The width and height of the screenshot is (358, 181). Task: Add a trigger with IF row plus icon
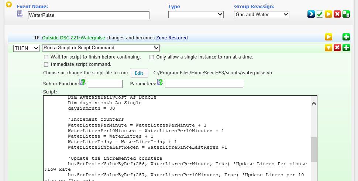346,37
